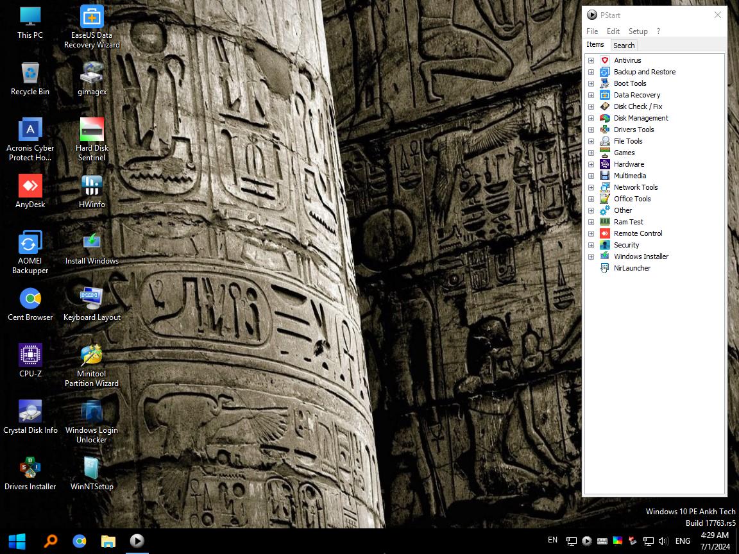
Task: Select NirLauncher in the items list
Action: (632, 268)
